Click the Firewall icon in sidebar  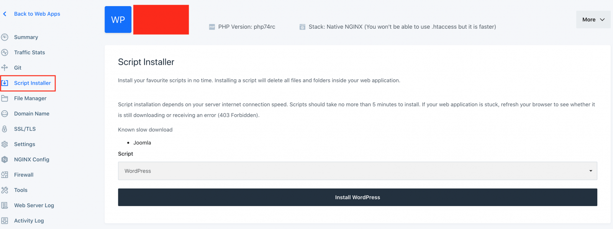coord(5,175)
